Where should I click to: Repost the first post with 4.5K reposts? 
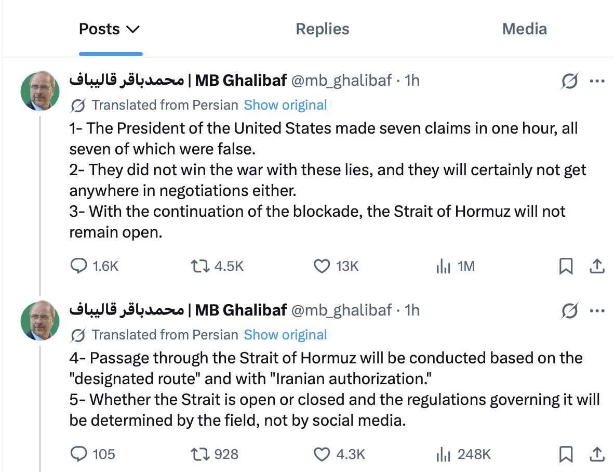[x=198, y=266]
